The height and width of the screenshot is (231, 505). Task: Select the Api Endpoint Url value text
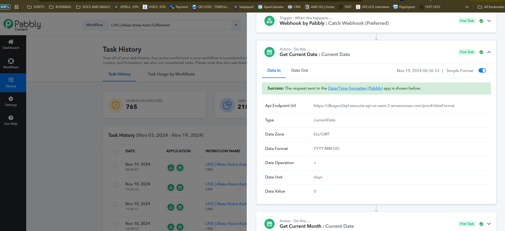(x=384, y=106)
